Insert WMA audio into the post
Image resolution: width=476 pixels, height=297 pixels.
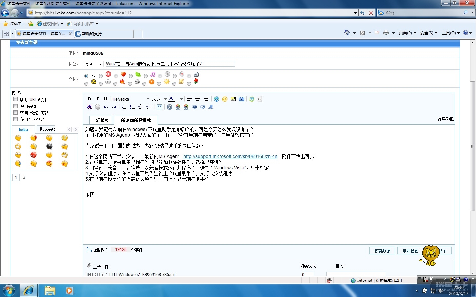[x=186, y=107]
